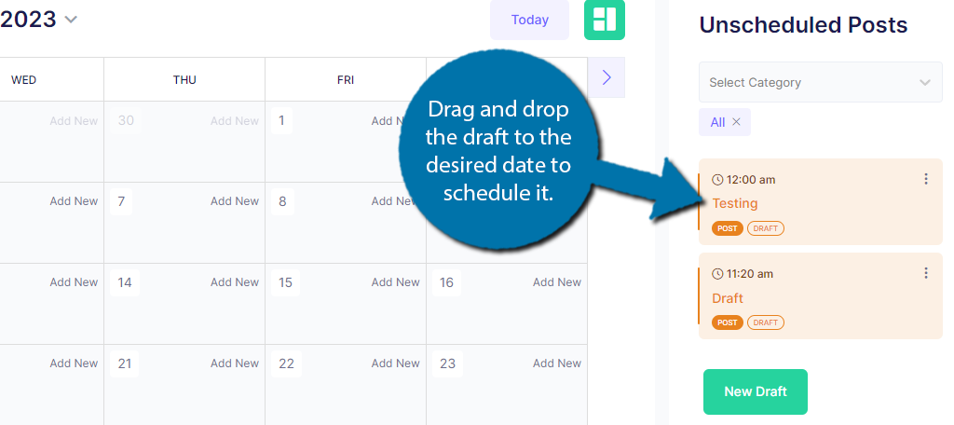954x425 pixels.
Task: Open options menu for Testing draft
Action: coord(925,179)
